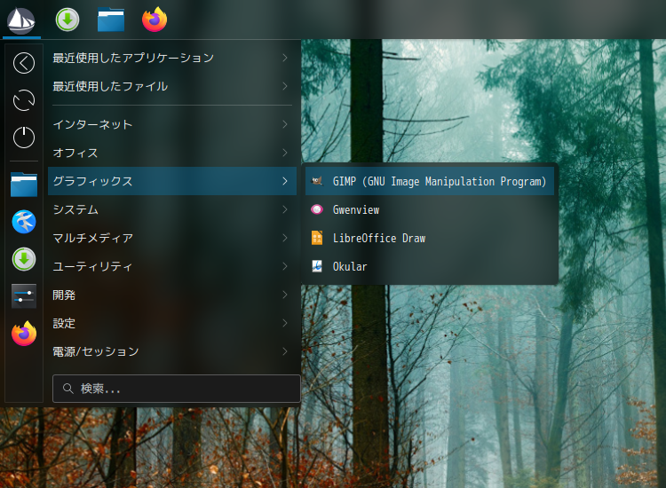Viewport: 666px width, 488px height.
Task: Launch Firefox from the menu sidebar
Action: tap(24, 334)
